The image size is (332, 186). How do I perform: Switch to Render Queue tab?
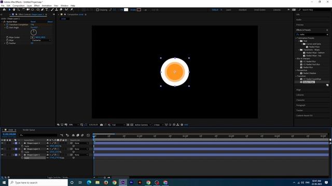pos(29,130)
